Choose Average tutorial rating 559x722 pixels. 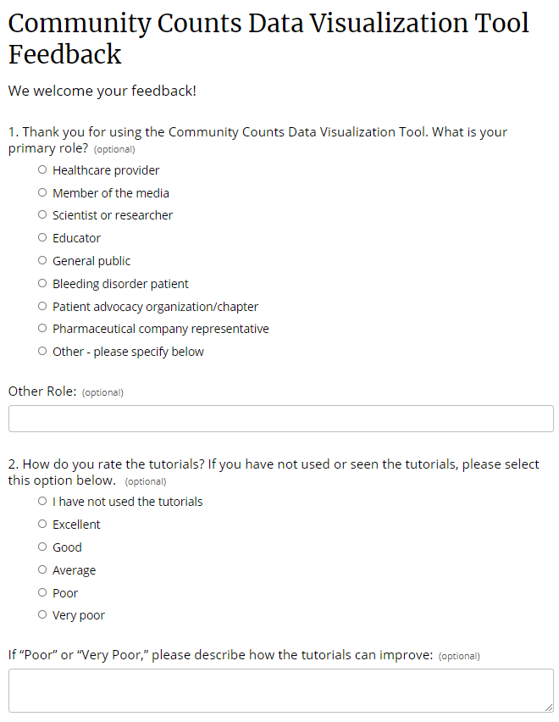coord(42,570)
